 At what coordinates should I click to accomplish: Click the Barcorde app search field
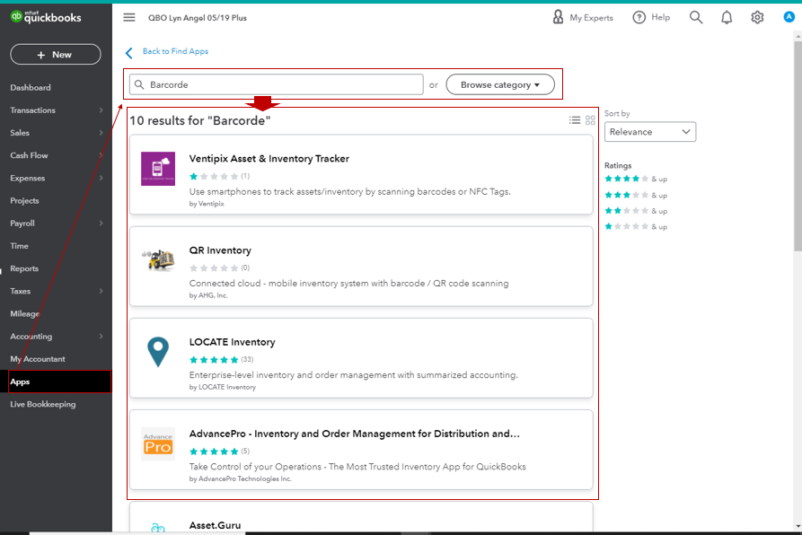pos(277,84)
